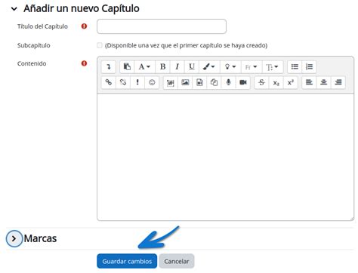Click the insert media file icon

(199, 82)
